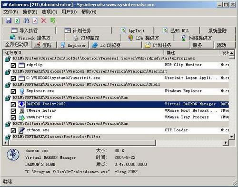This screenshot has width=238, height=187.
Task: Open the 服务 tab
Action: 202,45
